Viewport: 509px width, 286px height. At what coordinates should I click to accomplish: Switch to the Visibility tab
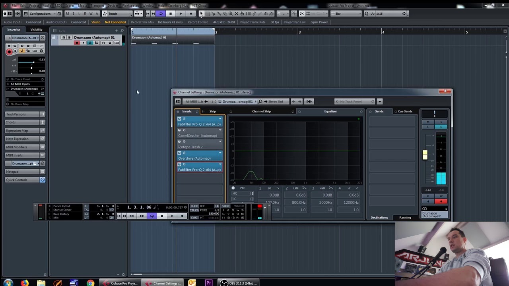[36, 29]
